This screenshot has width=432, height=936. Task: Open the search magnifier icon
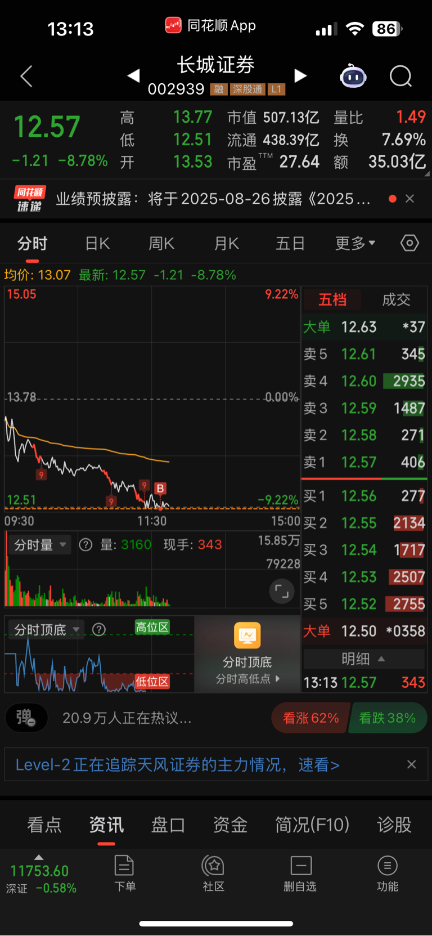point(401,76)
